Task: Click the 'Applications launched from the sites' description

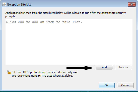Action: point(65,15)
